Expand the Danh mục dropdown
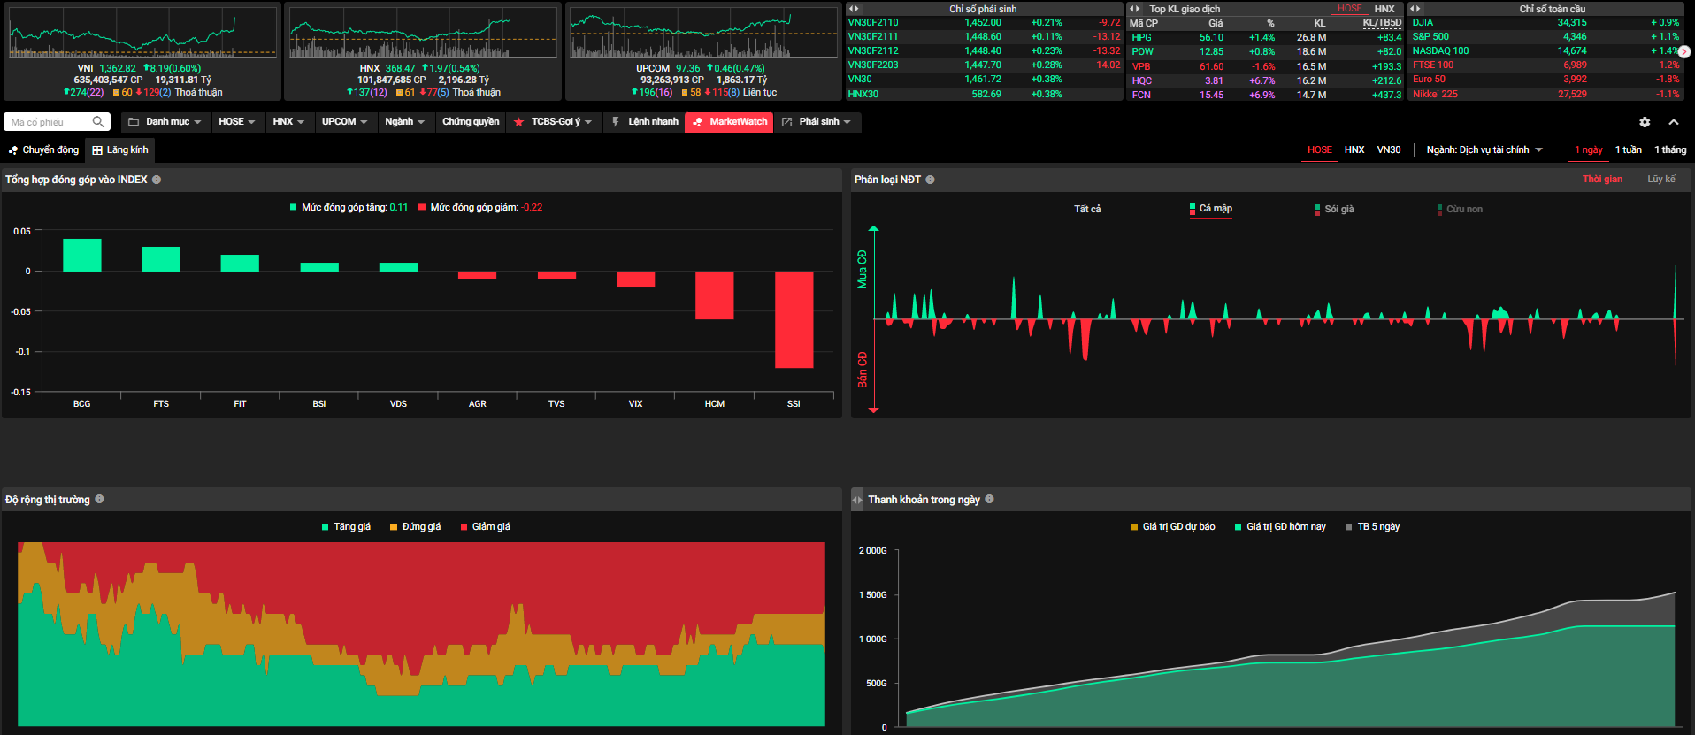The width and height of the screenshot is (1695, 735). 165,122
